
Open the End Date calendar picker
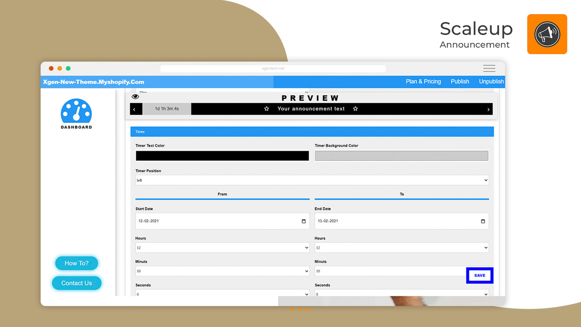pos(482,221)
